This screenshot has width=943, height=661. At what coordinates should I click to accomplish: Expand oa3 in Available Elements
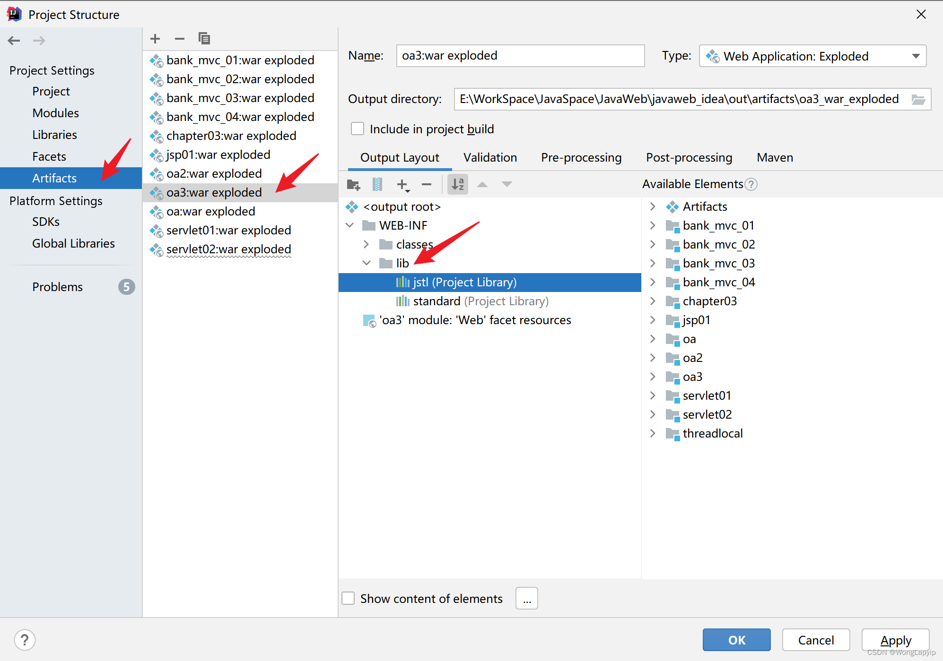(x=653, y=377)
